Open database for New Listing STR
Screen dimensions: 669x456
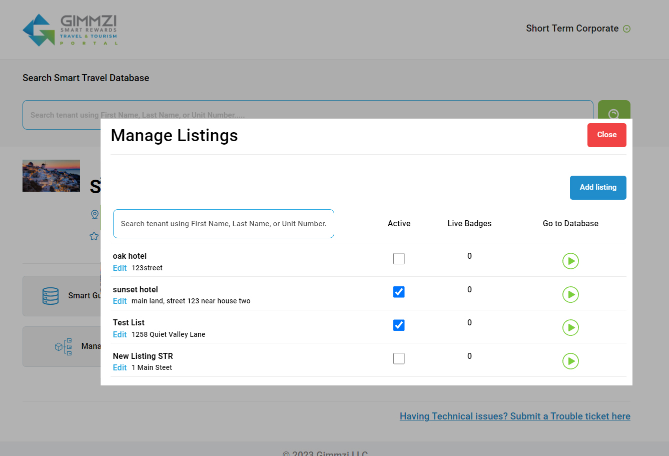click(570, 361)
